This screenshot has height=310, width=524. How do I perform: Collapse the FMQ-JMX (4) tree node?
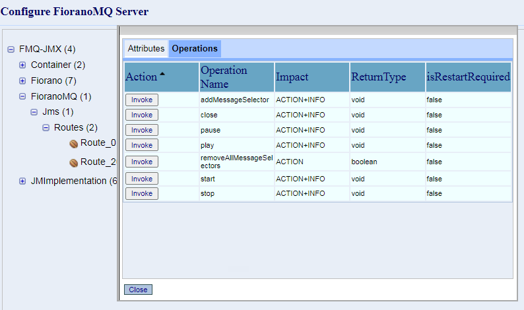click(x=11, y=49)
